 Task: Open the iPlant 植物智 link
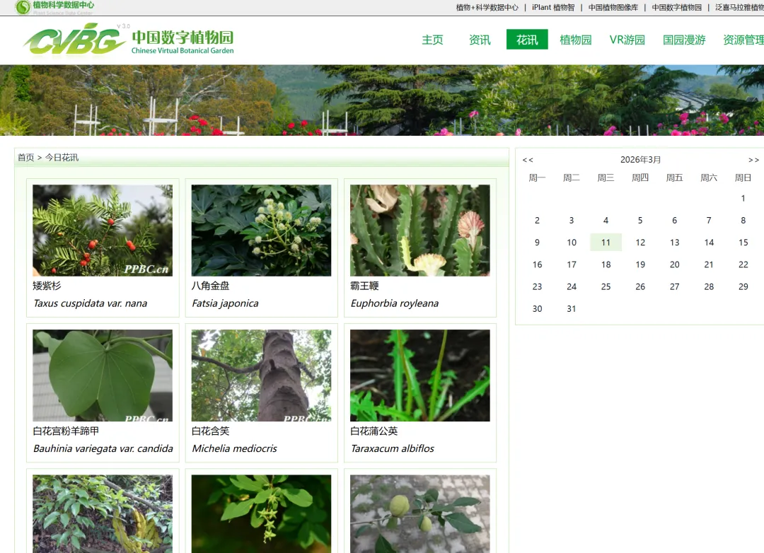[553, 7]
